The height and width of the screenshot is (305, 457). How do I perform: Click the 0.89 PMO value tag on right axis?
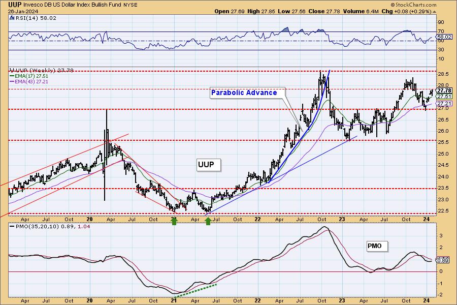click(x=443, y=260)
